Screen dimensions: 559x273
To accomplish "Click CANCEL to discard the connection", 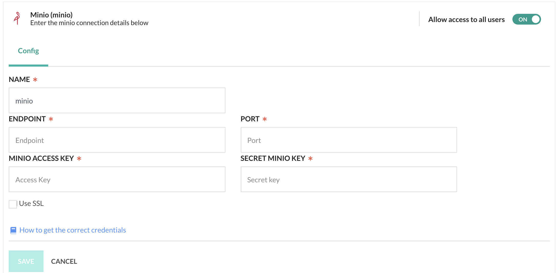I will [x=64, y=261].
